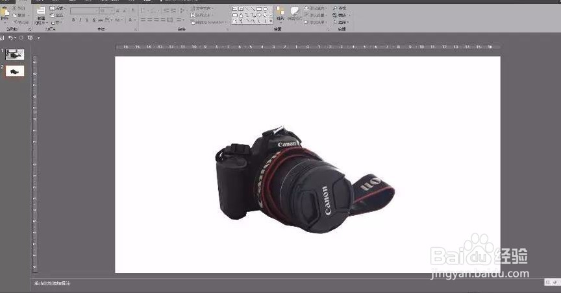This screenshot has height=293, width=561.
Task: Expand the shapes gallery More arrow
Action: (271, 21)
